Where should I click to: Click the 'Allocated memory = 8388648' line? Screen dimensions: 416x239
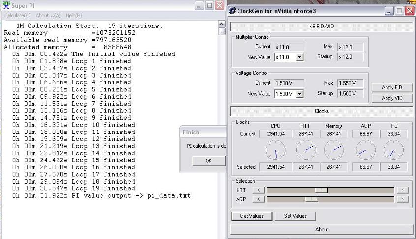[x=68, y=47]
